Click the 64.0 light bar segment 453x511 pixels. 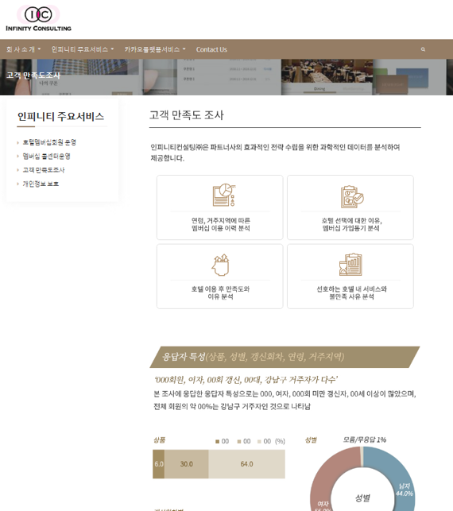(246, 464)
